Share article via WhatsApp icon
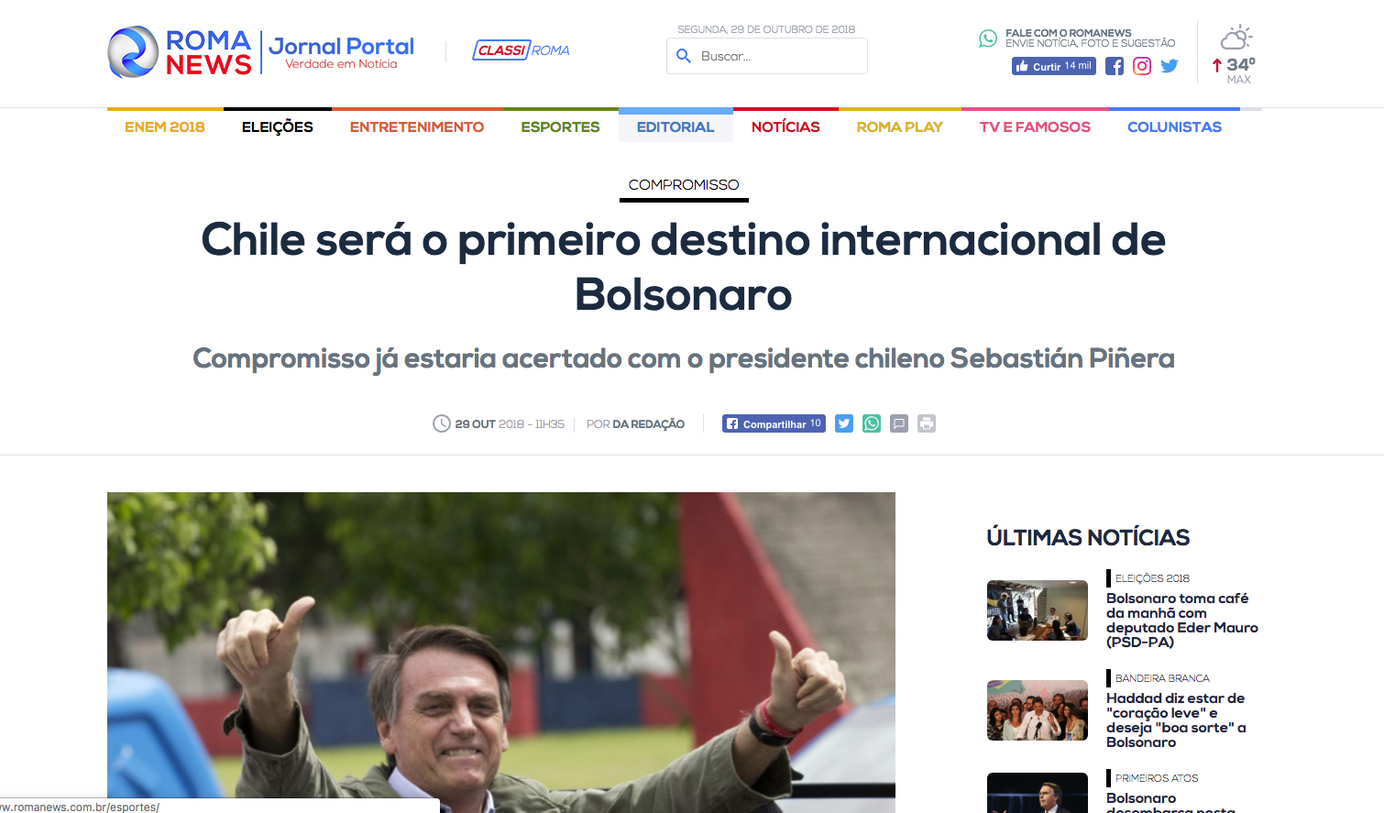The image size is (1384, 813). pos(872,423)
